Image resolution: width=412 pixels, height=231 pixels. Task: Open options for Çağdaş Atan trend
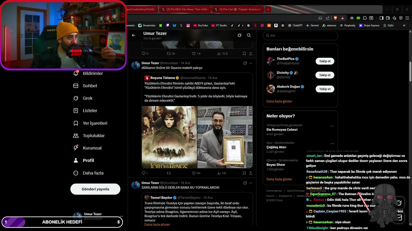point(332,143)
